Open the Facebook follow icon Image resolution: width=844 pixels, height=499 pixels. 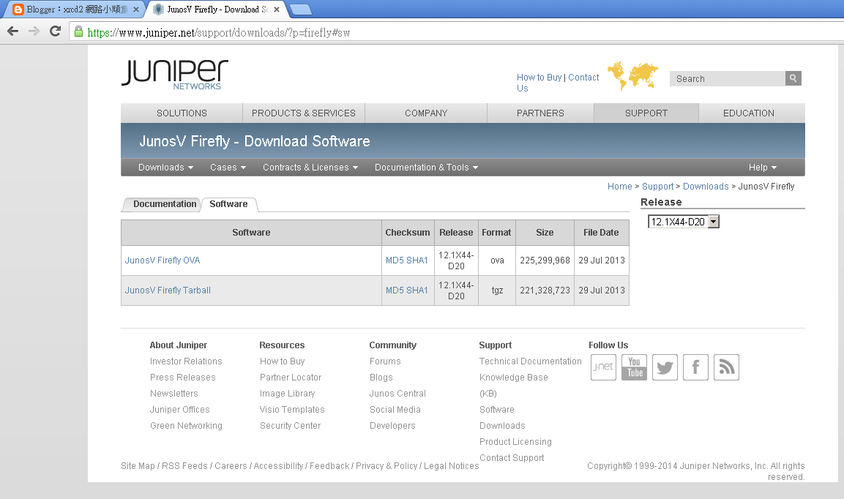click(695, 367)
